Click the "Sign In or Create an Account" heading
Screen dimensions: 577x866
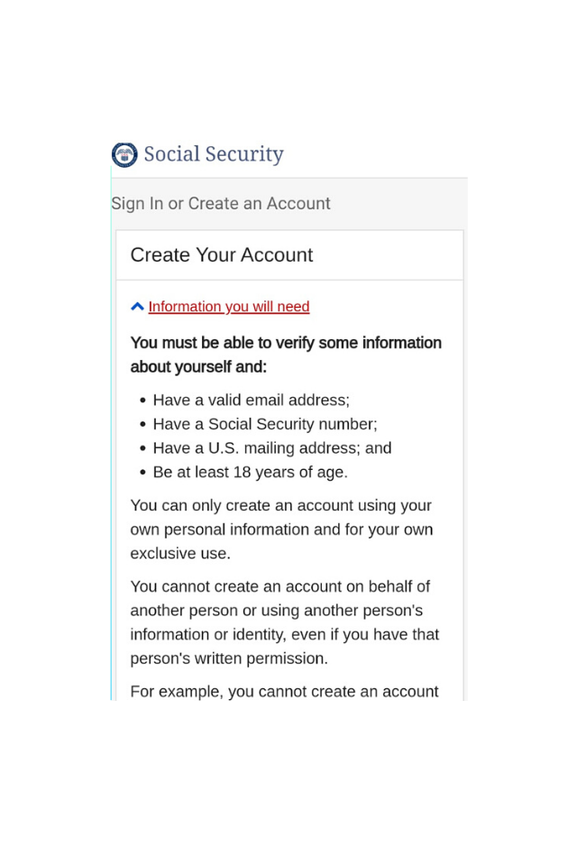[x=221, y=204]
